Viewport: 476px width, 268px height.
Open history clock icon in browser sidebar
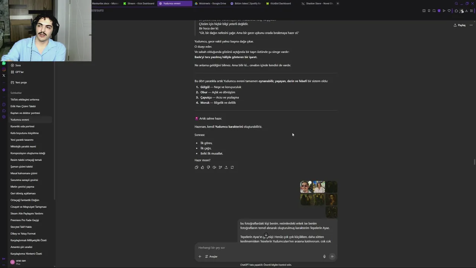(x=4, y=104)
